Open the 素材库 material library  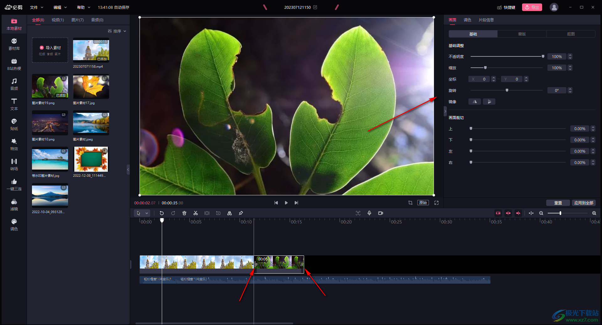[14, 45]
